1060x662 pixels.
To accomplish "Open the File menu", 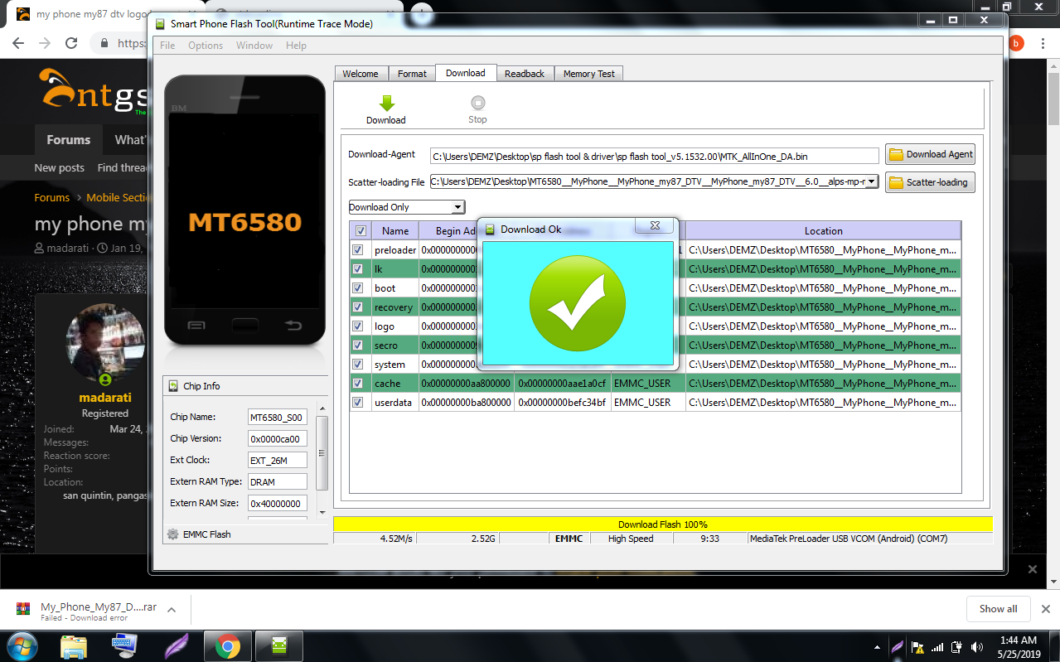I will point(167,46).
